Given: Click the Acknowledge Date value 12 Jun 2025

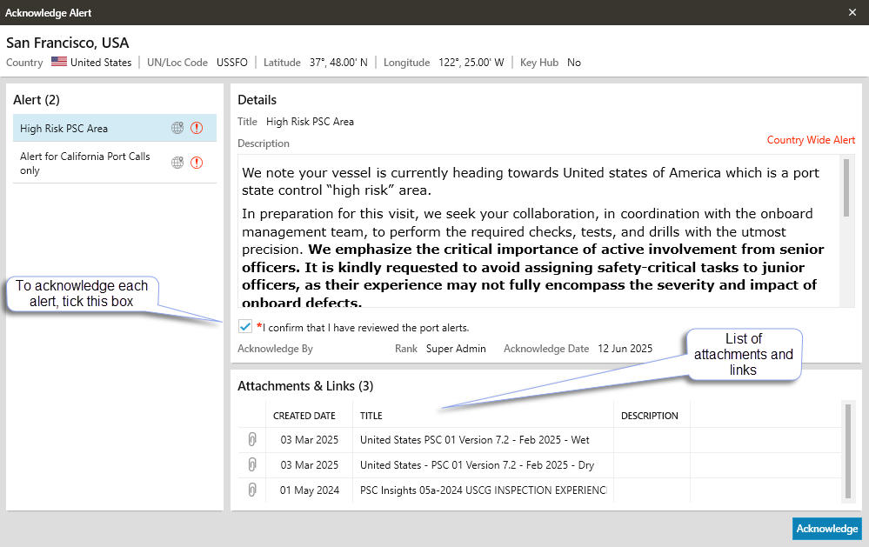Looking at the screenshot, I should click(625, 349).
